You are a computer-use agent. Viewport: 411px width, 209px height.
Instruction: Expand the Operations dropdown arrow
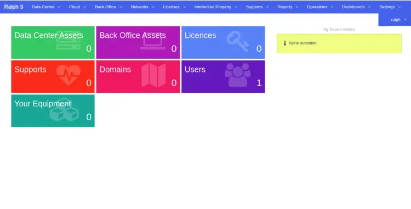[x=332, y=7]
